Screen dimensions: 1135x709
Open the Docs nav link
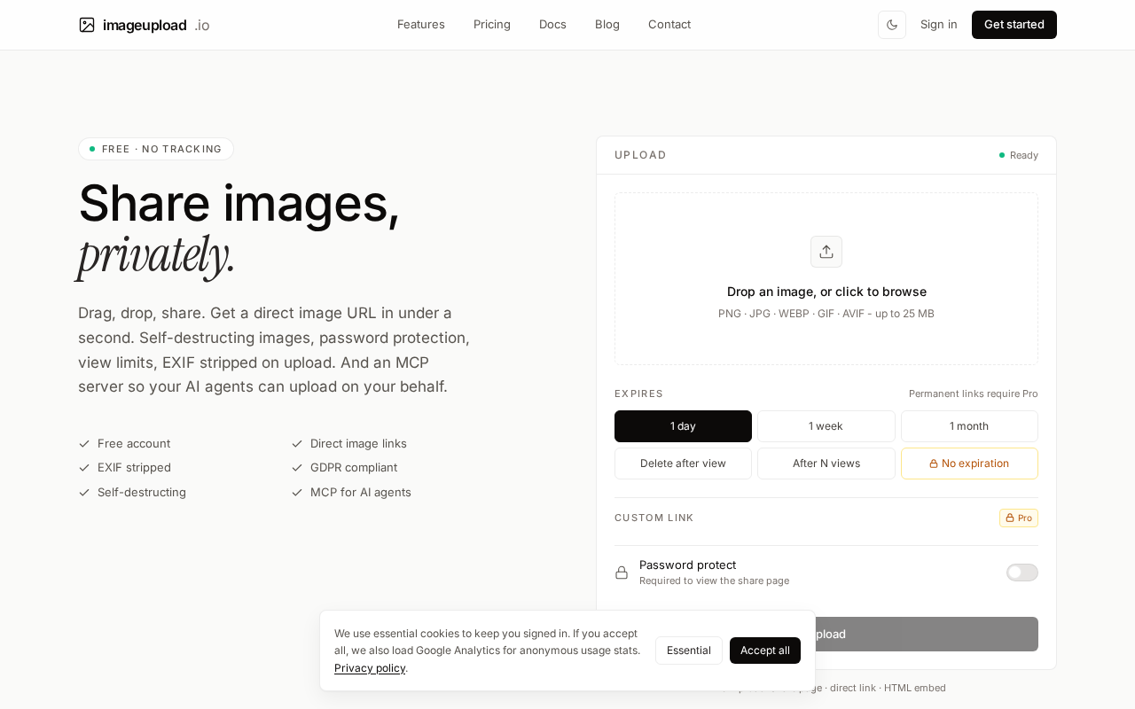click(552, 25)
